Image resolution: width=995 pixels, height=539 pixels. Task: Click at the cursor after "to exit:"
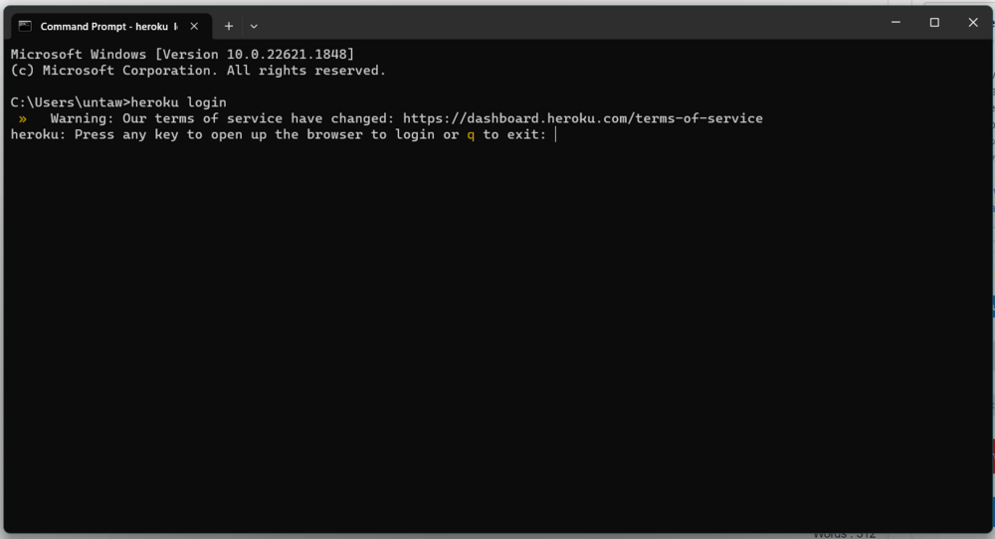pyautogui.click(x=556, y=134)
